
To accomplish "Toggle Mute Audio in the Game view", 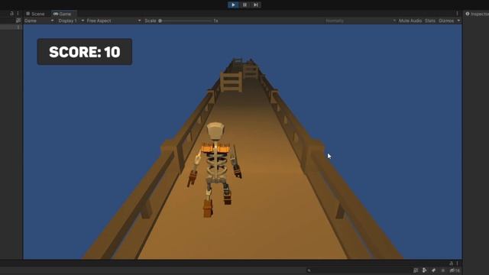I will tap(410, 21).
